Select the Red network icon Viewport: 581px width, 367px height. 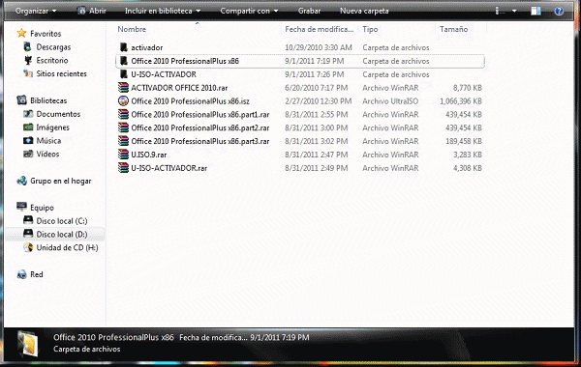(x=22, y=274)
